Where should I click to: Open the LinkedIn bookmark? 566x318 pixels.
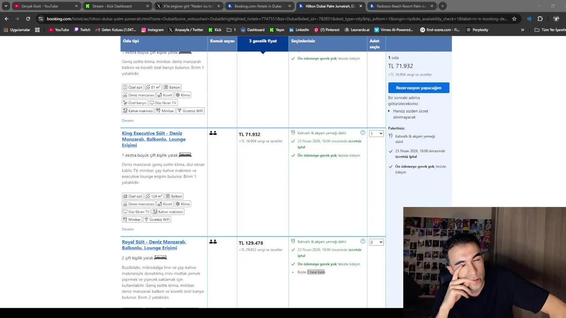click(x=299, y=30)
